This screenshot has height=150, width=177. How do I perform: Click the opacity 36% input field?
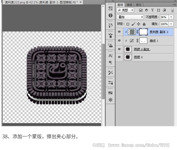(164, 17)
